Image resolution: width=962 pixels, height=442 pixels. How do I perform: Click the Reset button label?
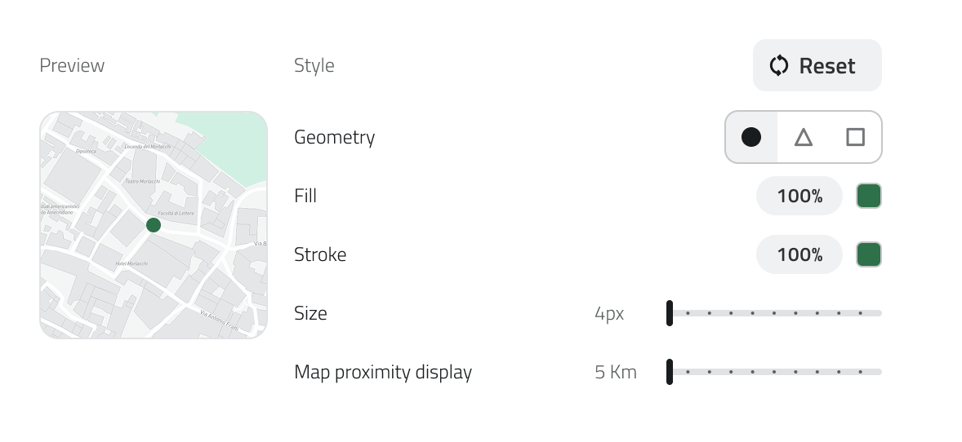[x=827, y=66]
